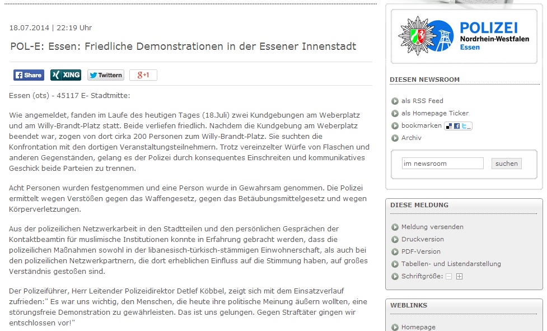Increase font size with plus icon

click(x=460, y=277)
